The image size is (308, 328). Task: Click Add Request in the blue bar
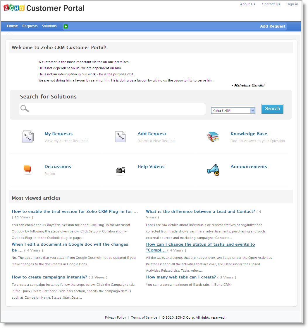(x=273, y=26)
